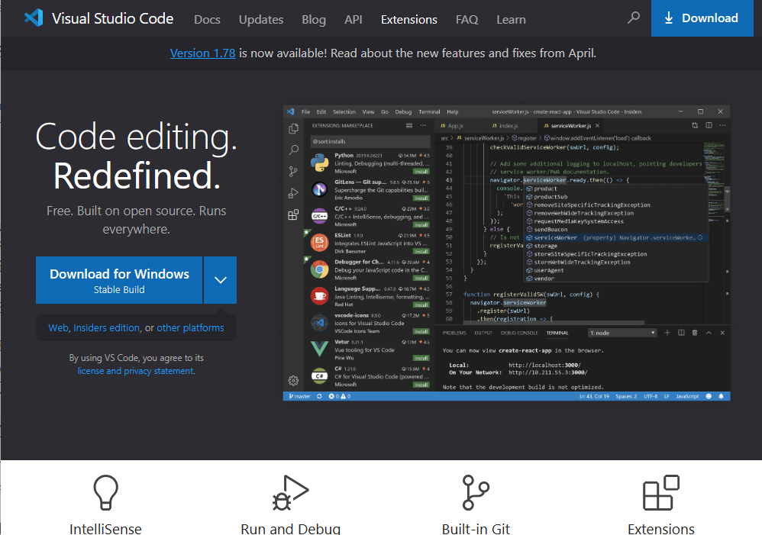Click the GitLens extension icon in screenshot

(x=319, y=189)
